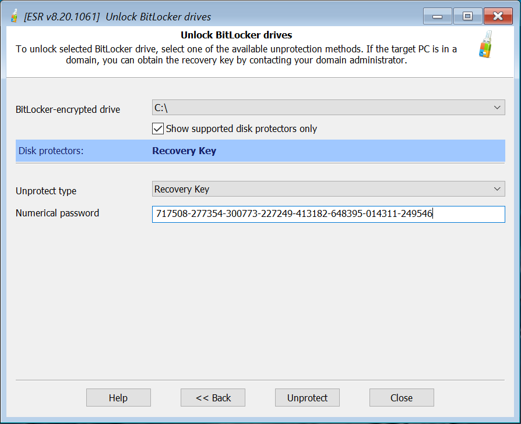Click the bold Unlock BitLocker drives heading

236,35
